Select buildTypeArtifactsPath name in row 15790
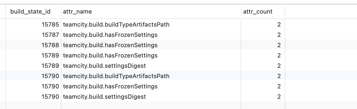This screenshot has height=109, width=357. pyautogui.click(x=116, y=76)
